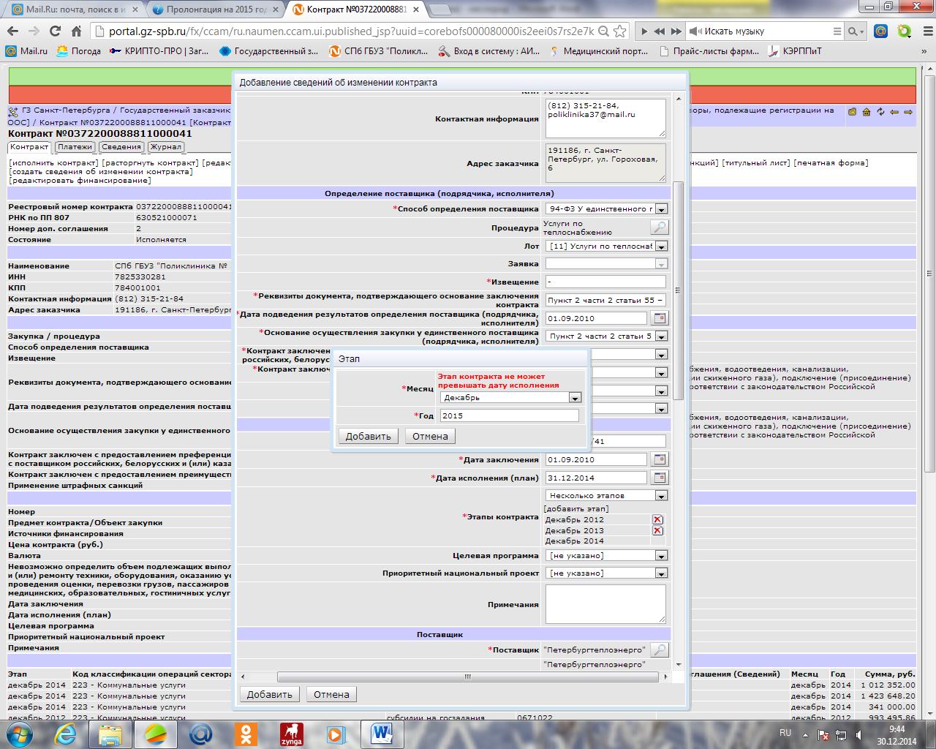This screenshot has width=936, height=749.
Task: Expand the Целевая программа dropdown
Action: [661, 556]
